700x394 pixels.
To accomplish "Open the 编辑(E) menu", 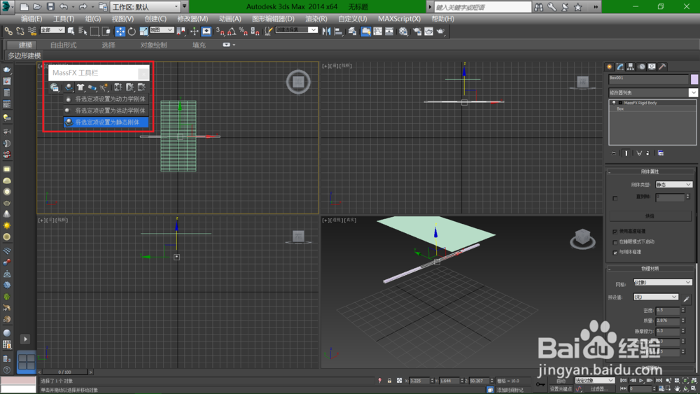I will click(31, 19).
